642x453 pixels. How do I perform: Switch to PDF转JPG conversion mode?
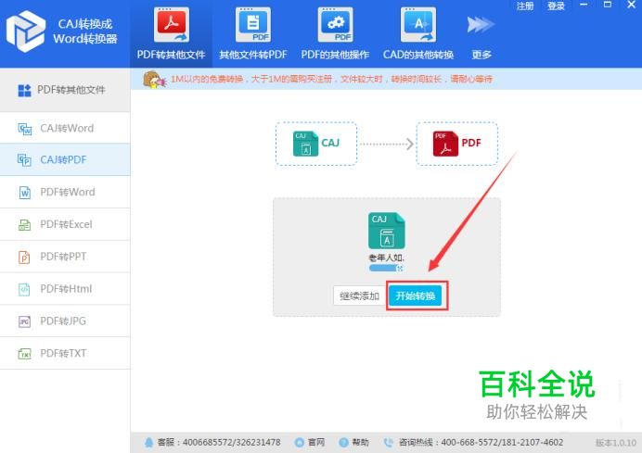[65, 321]
